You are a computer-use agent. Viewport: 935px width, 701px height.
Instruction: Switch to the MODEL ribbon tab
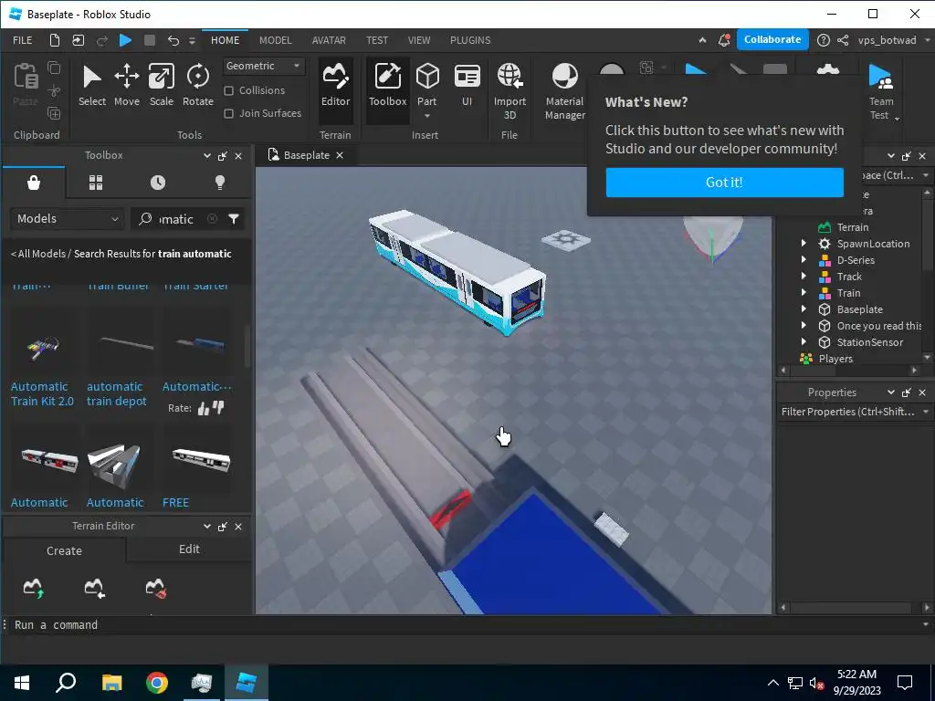tap(276, 40)
